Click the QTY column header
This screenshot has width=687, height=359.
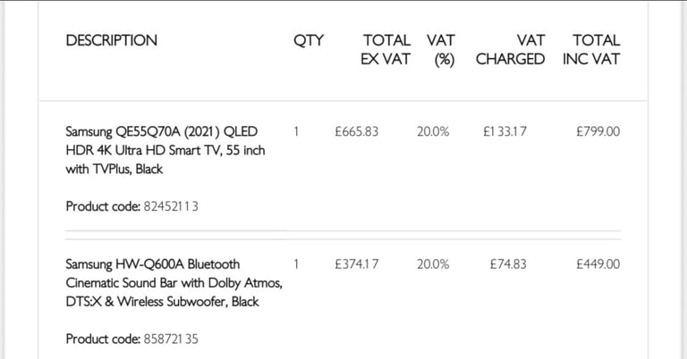click(x=309, y=40)
